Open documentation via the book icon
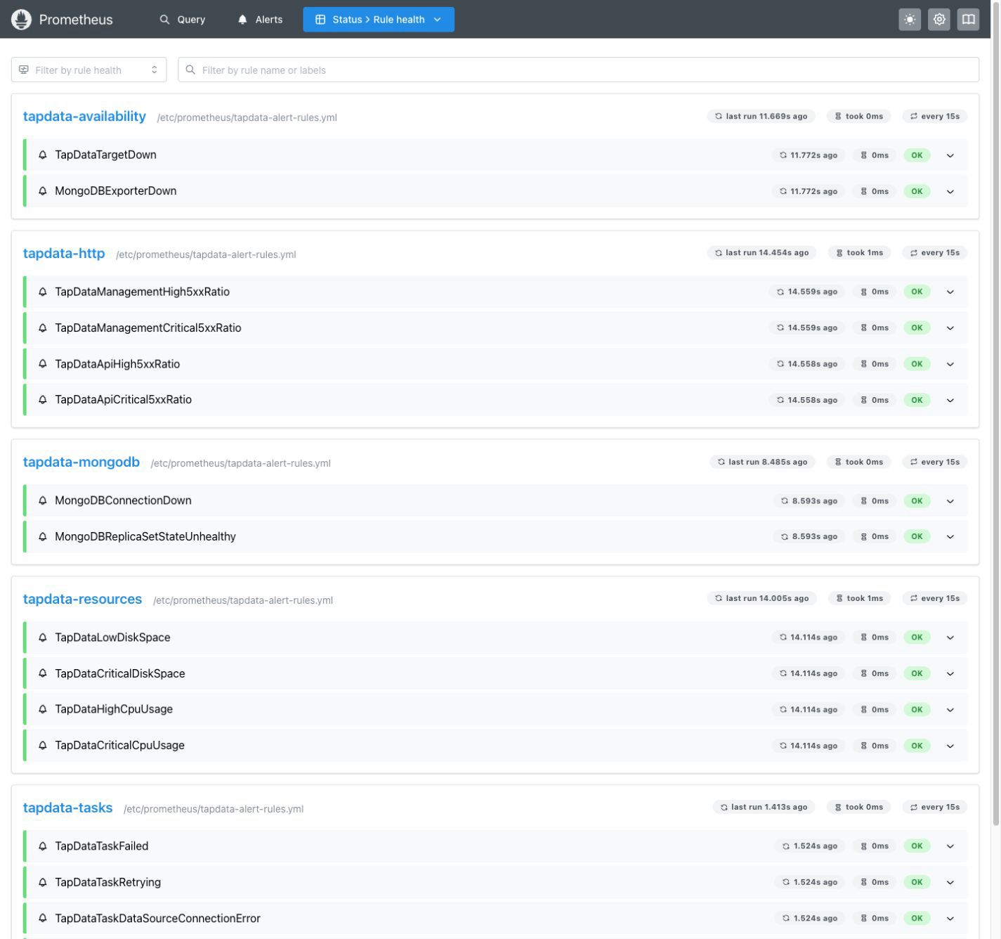The image size is (1001, 939). pyautogui.click(x=968, y=20)
